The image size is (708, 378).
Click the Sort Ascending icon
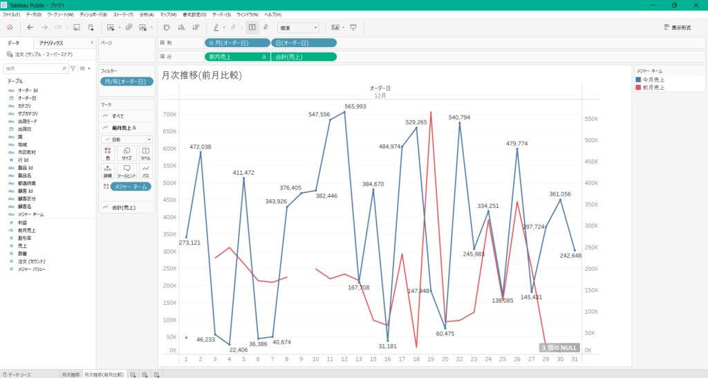click(x=181, y=28)
